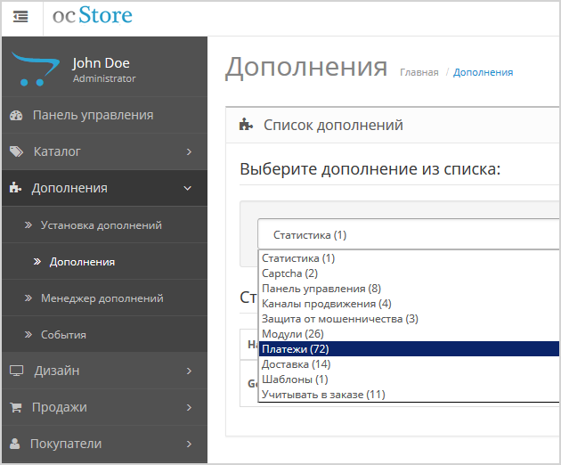Open Установка дополнений sidebar item
The image size is (561, 465).
pos(101,225)
